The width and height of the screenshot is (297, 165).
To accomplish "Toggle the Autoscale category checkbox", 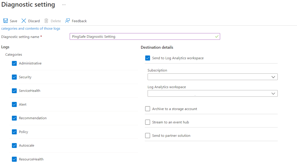I will [14, 145].
